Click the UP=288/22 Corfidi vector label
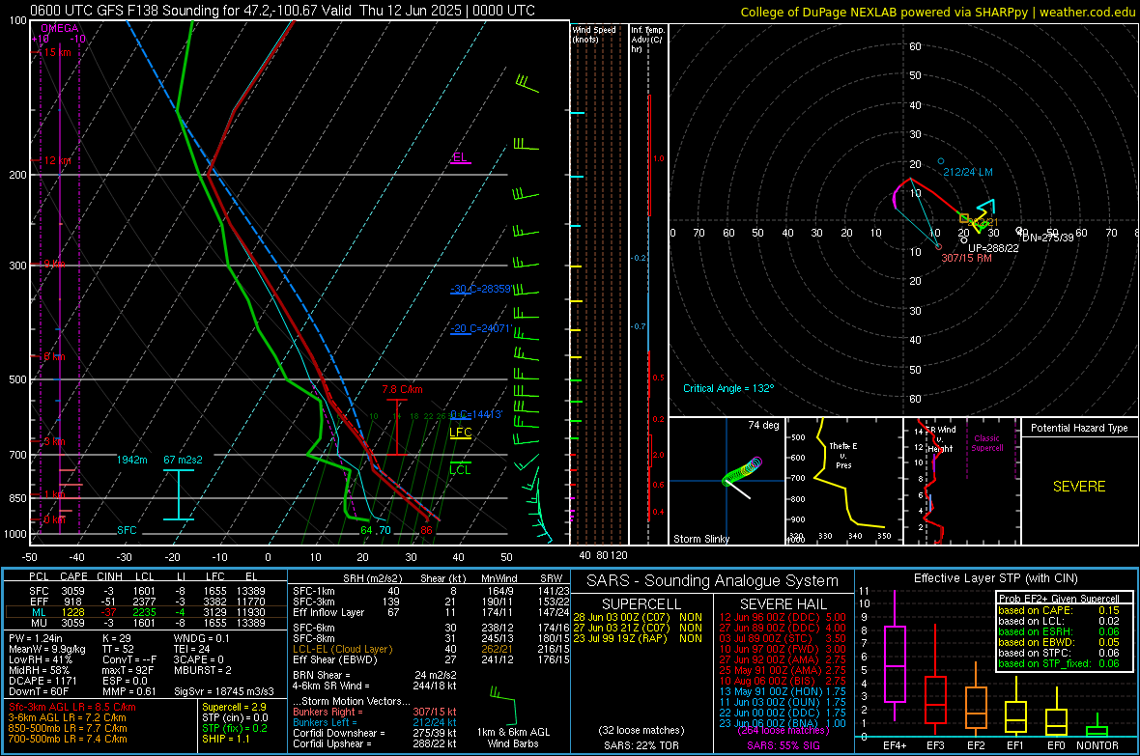This screenshot has width=1140, height=756. coord(993,248)
